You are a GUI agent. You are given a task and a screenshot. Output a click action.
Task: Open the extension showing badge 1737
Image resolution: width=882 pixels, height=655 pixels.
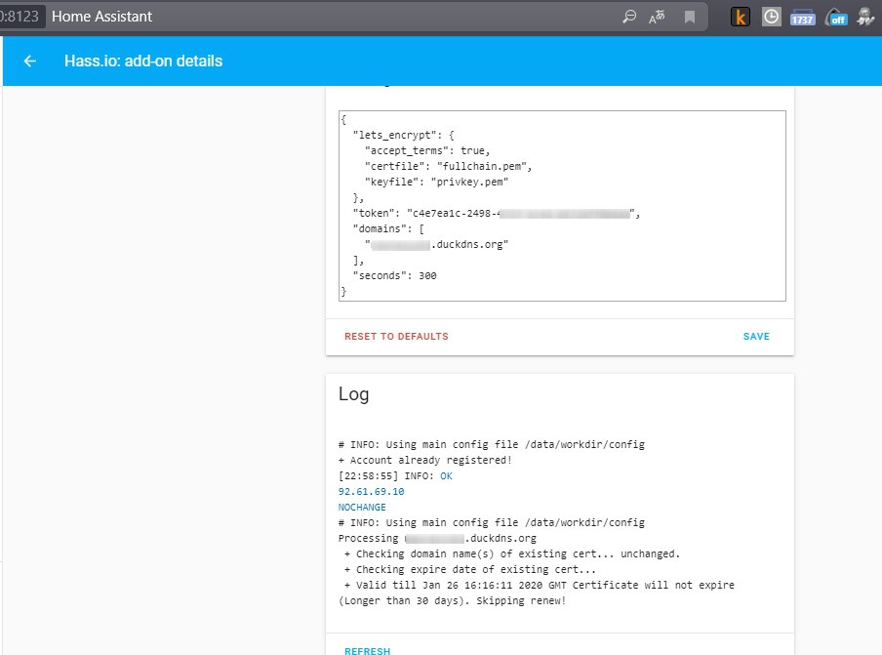[x=803, y=18]
